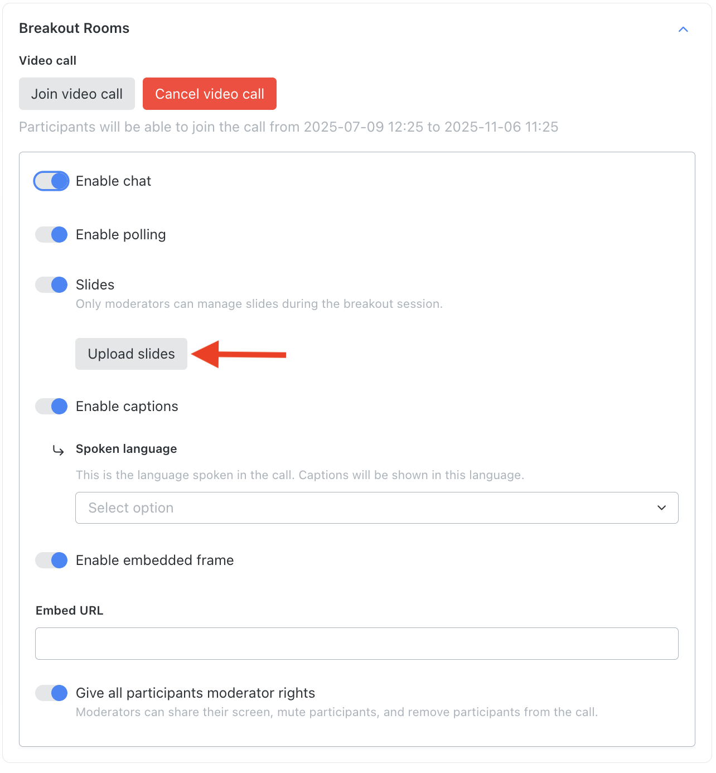Click the Enable embedded frame label
This screenshot has height=773, width=716.
click(x=155, y=561)
